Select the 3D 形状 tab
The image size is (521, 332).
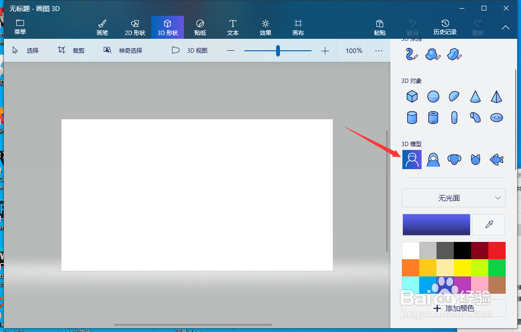click(168, 27)
